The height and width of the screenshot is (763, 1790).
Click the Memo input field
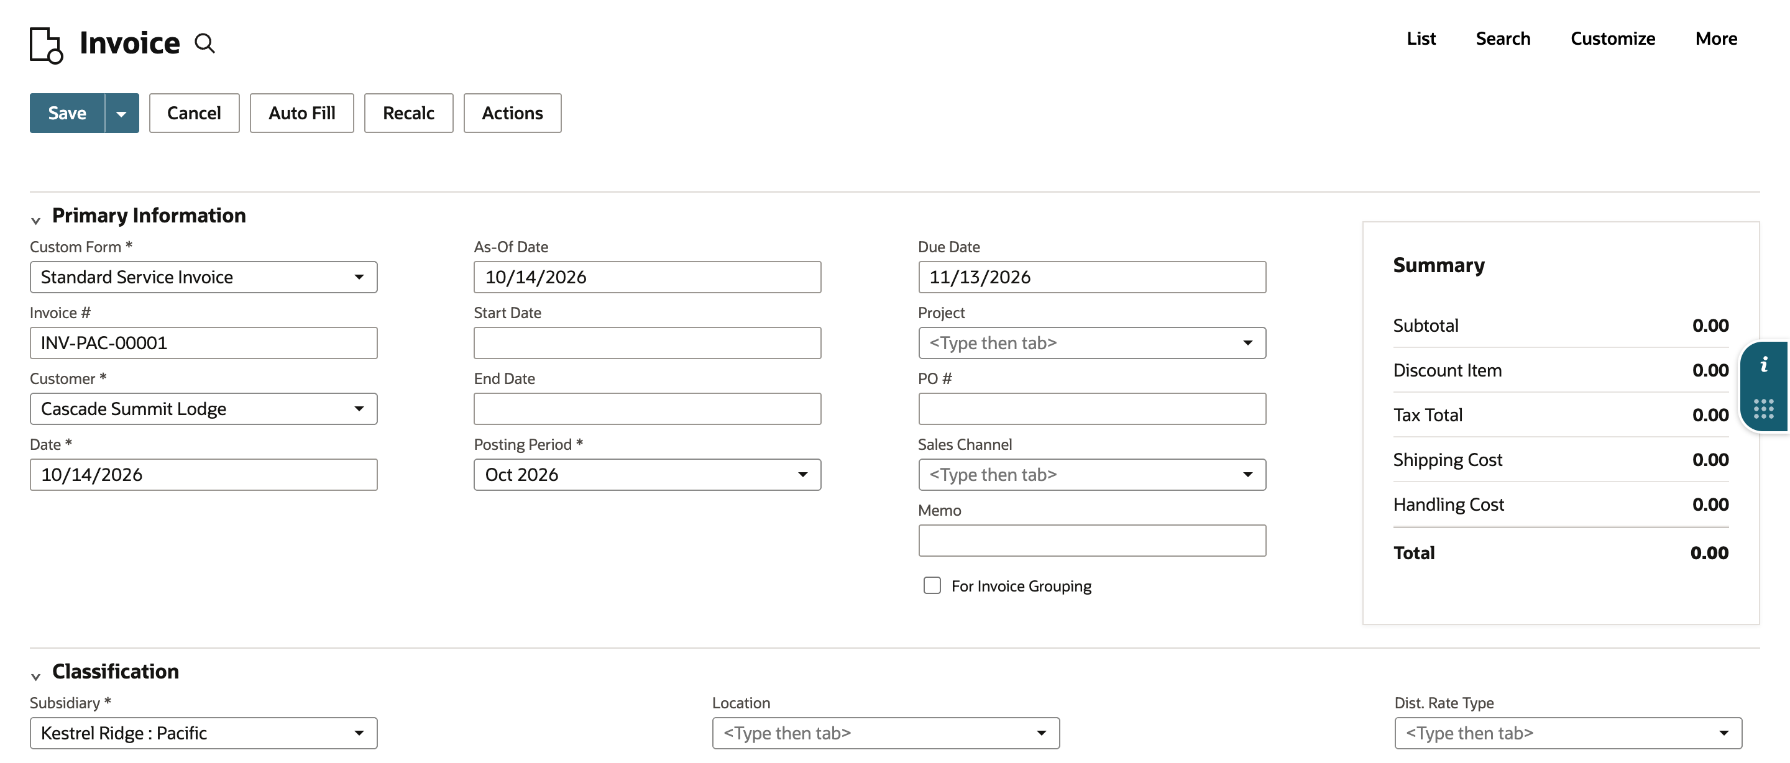(x=1091, y=541)
